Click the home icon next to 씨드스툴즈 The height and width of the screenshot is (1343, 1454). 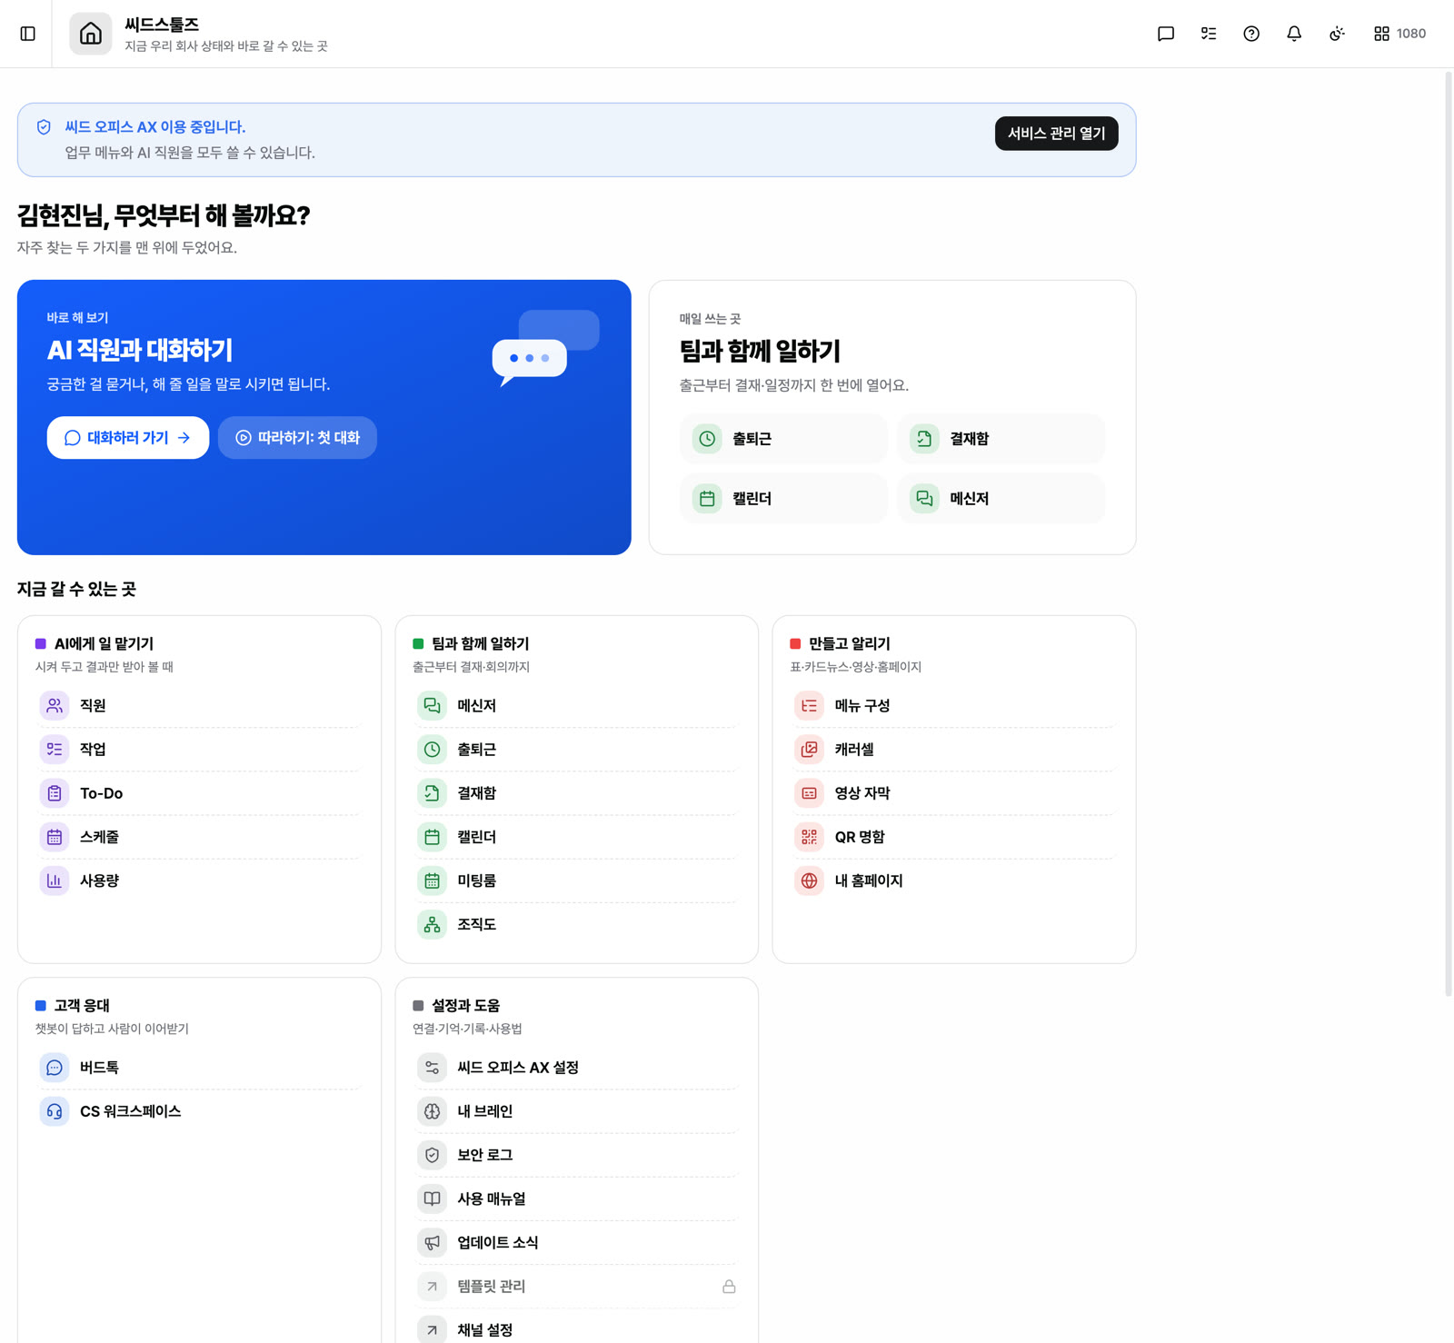pos(91,34)
